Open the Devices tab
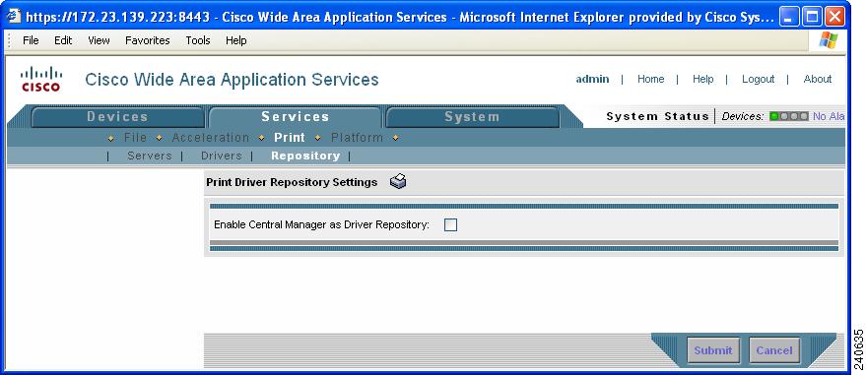This screenshot has height=375, width=866. click(117, 117)
